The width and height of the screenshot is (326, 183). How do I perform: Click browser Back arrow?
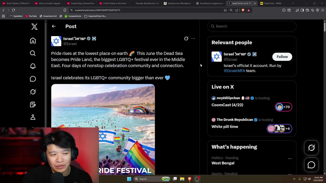point(3,10)
